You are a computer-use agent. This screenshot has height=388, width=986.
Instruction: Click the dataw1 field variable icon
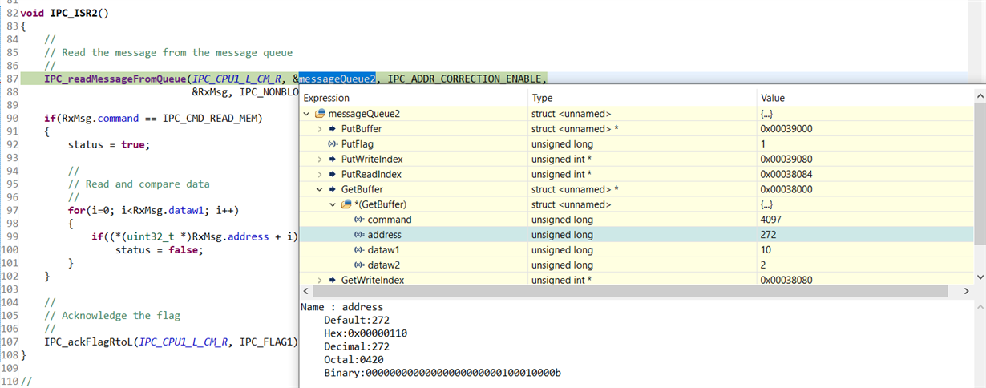tap(358, 250)
